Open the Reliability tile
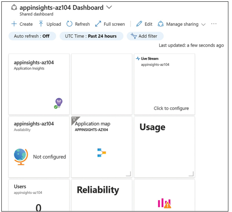232x212 pixels. pyautogui.click(x=102, y=195)
